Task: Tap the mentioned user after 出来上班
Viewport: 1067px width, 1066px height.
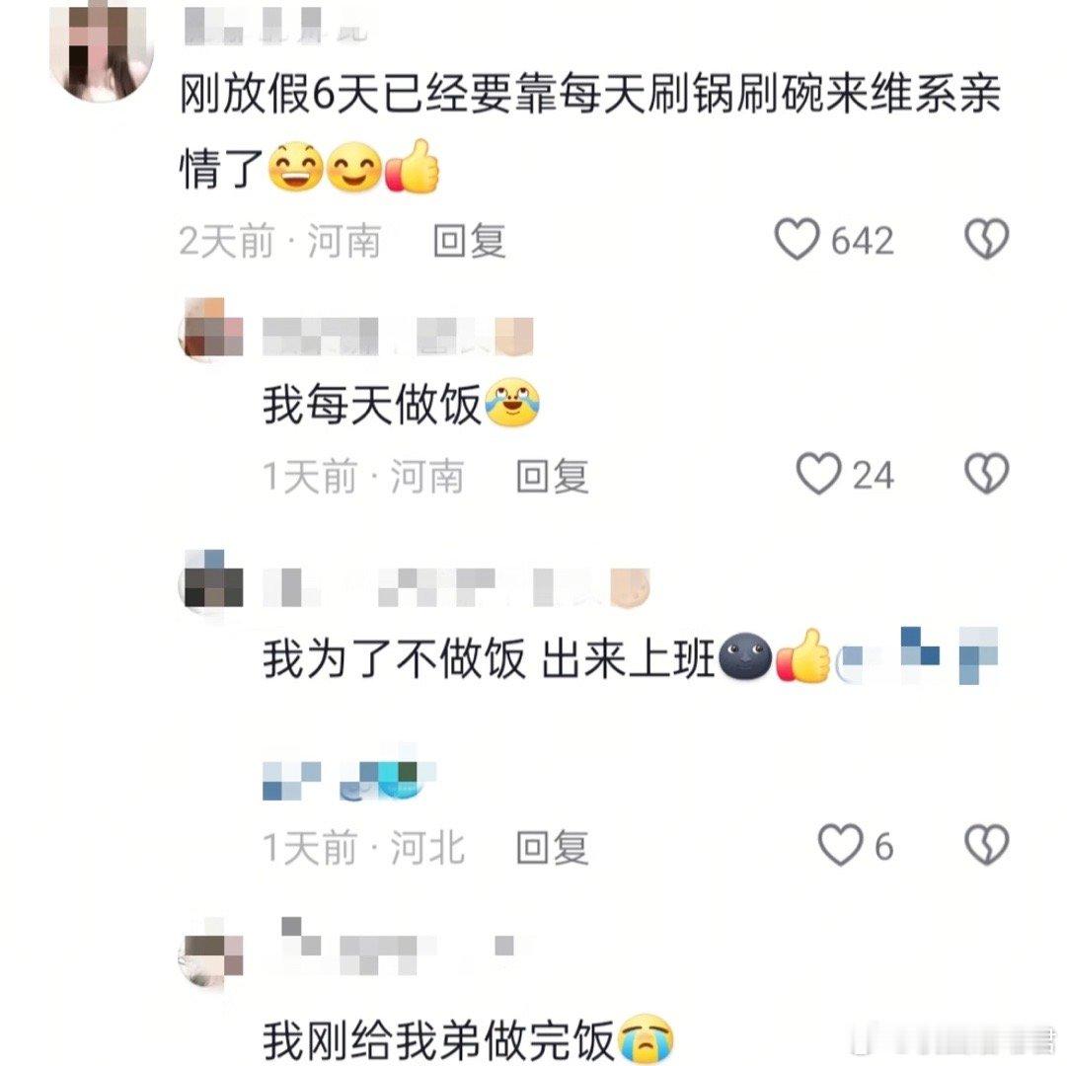Action: tap(918, 655)
